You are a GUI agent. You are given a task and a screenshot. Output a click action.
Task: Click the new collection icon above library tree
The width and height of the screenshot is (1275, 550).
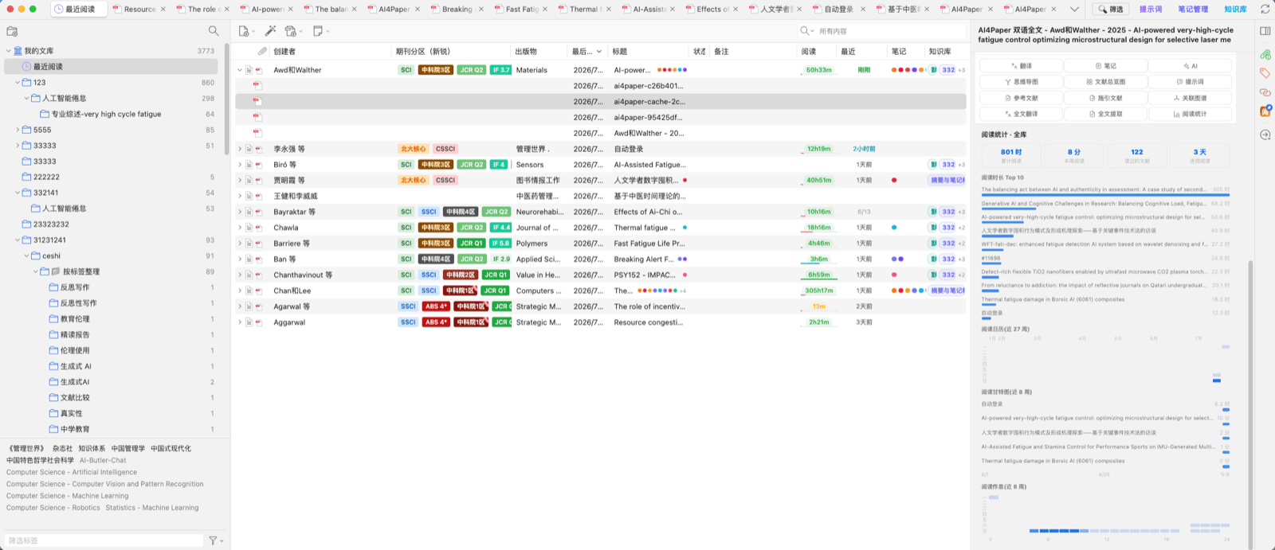[12, 31]
